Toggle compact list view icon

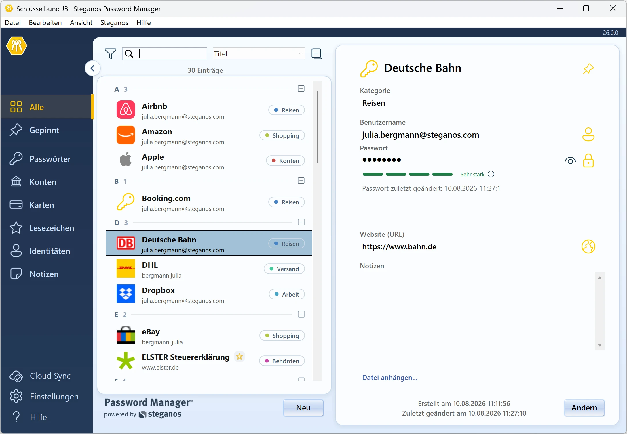point(317,54)
